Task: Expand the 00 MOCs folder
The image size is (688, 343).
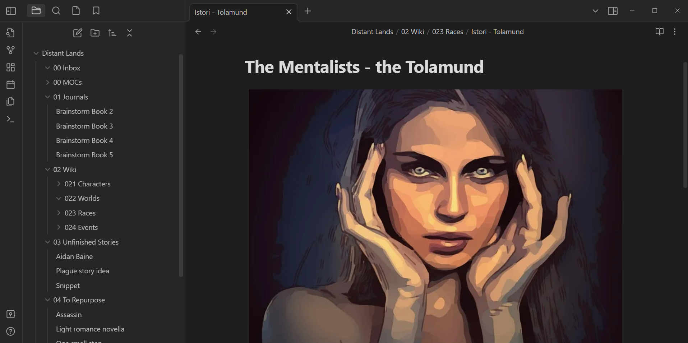Action: pos(67,82)
